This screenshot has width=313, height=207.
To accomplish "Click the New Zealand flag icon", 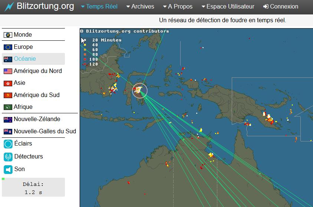I will click(8, 120).
